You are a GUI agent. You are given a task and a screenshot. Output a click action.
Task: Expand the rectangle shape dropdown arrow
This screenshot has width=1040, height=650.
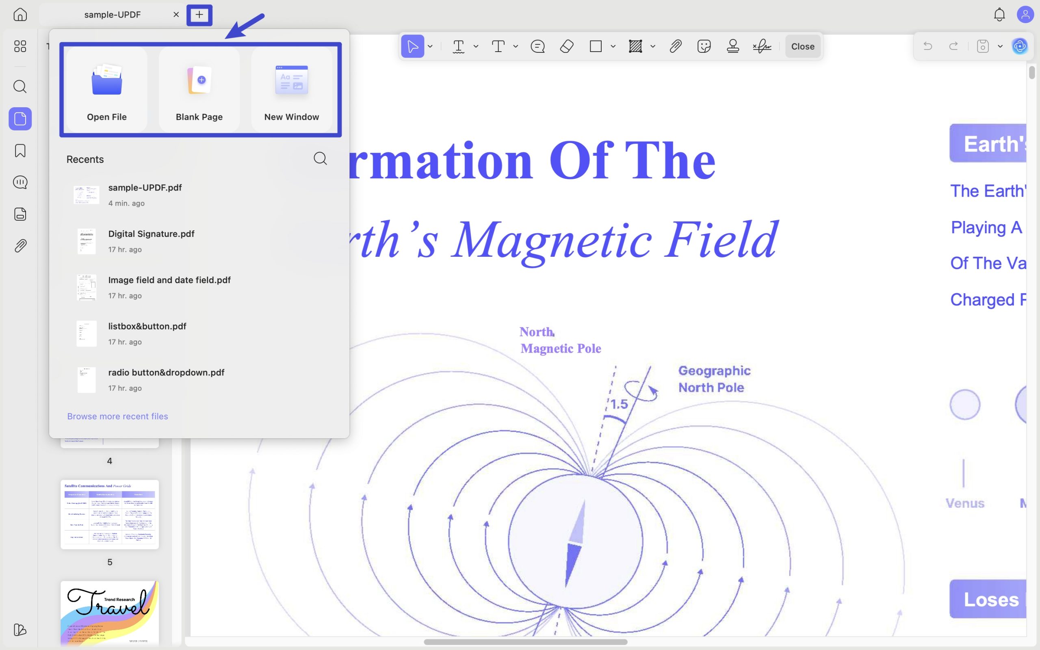coord(613,46)
